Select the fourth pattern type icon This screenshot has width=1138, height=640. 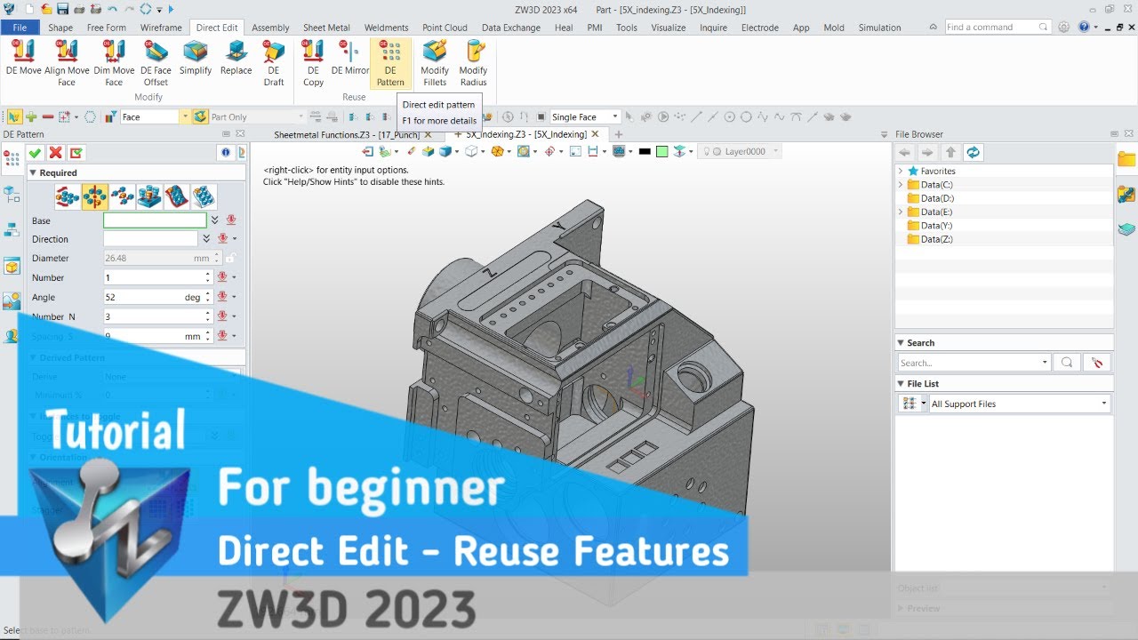(x=149, y=196)
